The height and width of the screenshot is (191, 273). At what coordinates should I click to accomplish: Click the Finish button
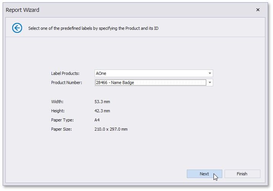242,174
